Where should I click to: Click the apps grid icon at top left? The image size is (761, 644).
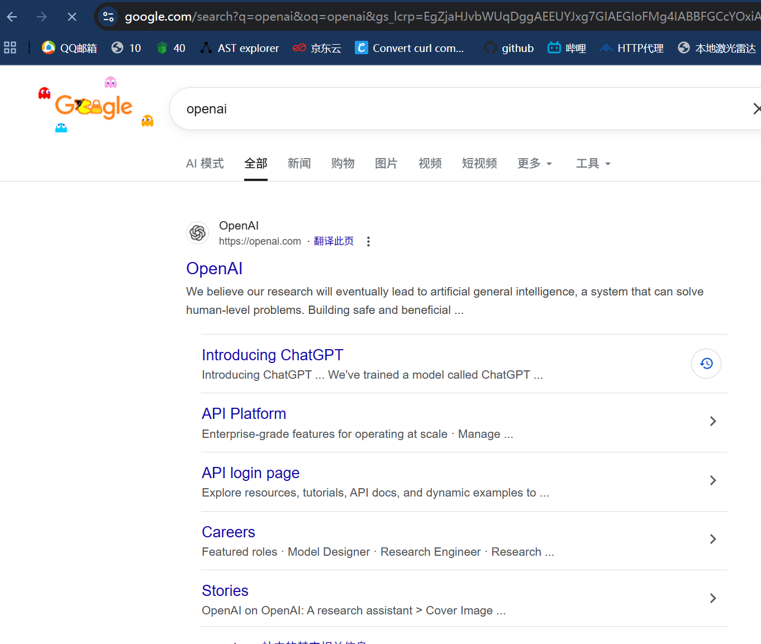9,47
